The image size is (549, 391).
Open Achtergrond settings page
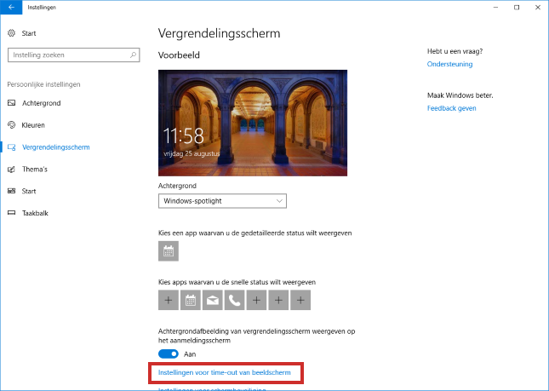pos(42,103)
